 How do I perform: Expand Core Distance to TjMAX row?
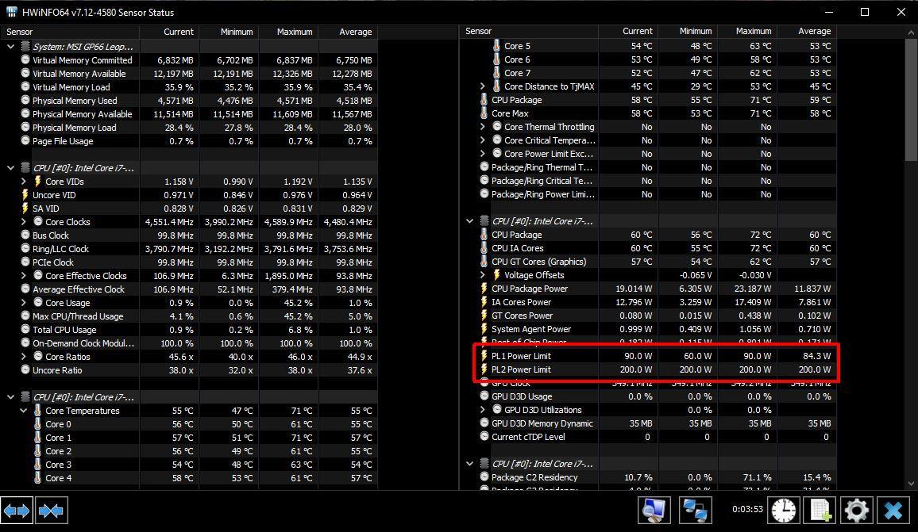pyautogui.click(x=482, y=86)
